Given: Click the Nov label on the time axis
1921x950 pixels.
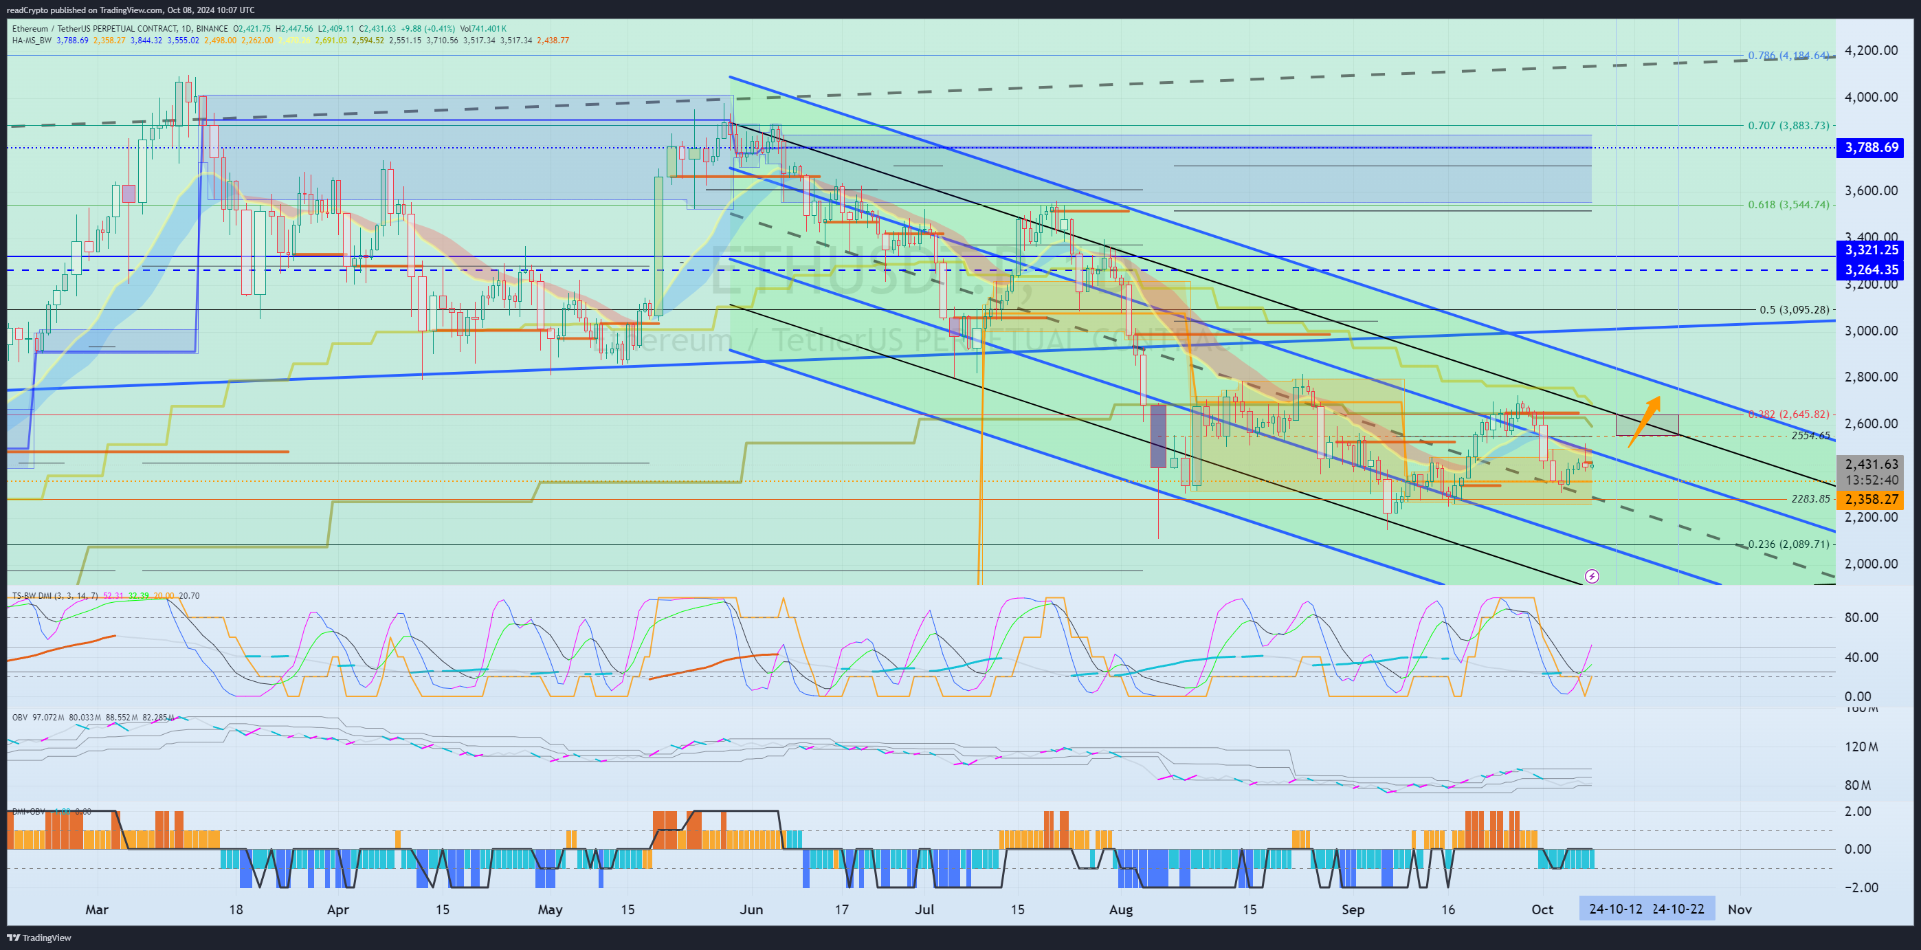Looking at the screenshot, I should (x=1740, y=909).
